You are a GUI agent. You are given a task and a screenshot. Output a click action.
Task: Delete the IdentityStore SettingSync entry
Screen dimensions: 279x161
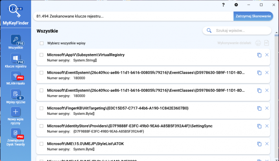click(x=267, y=126)
